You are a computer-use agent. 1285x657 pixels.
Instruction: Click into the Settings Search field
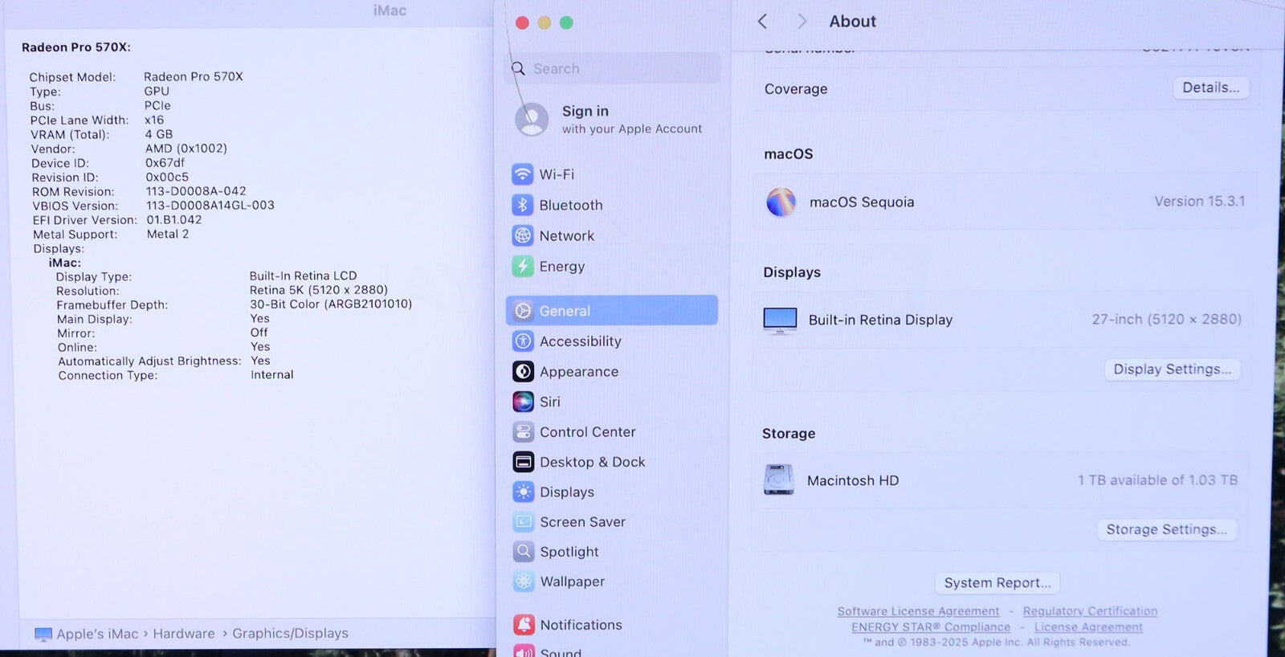click(x=613, y=68)
